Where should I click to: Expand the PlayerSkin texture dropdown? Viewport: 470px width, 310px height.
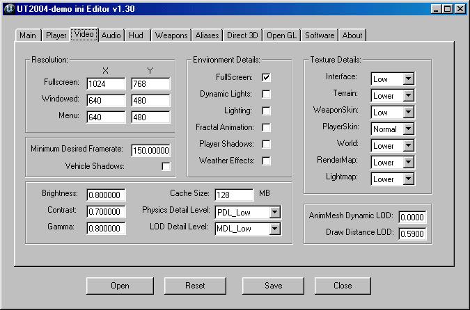coord(408,129)
